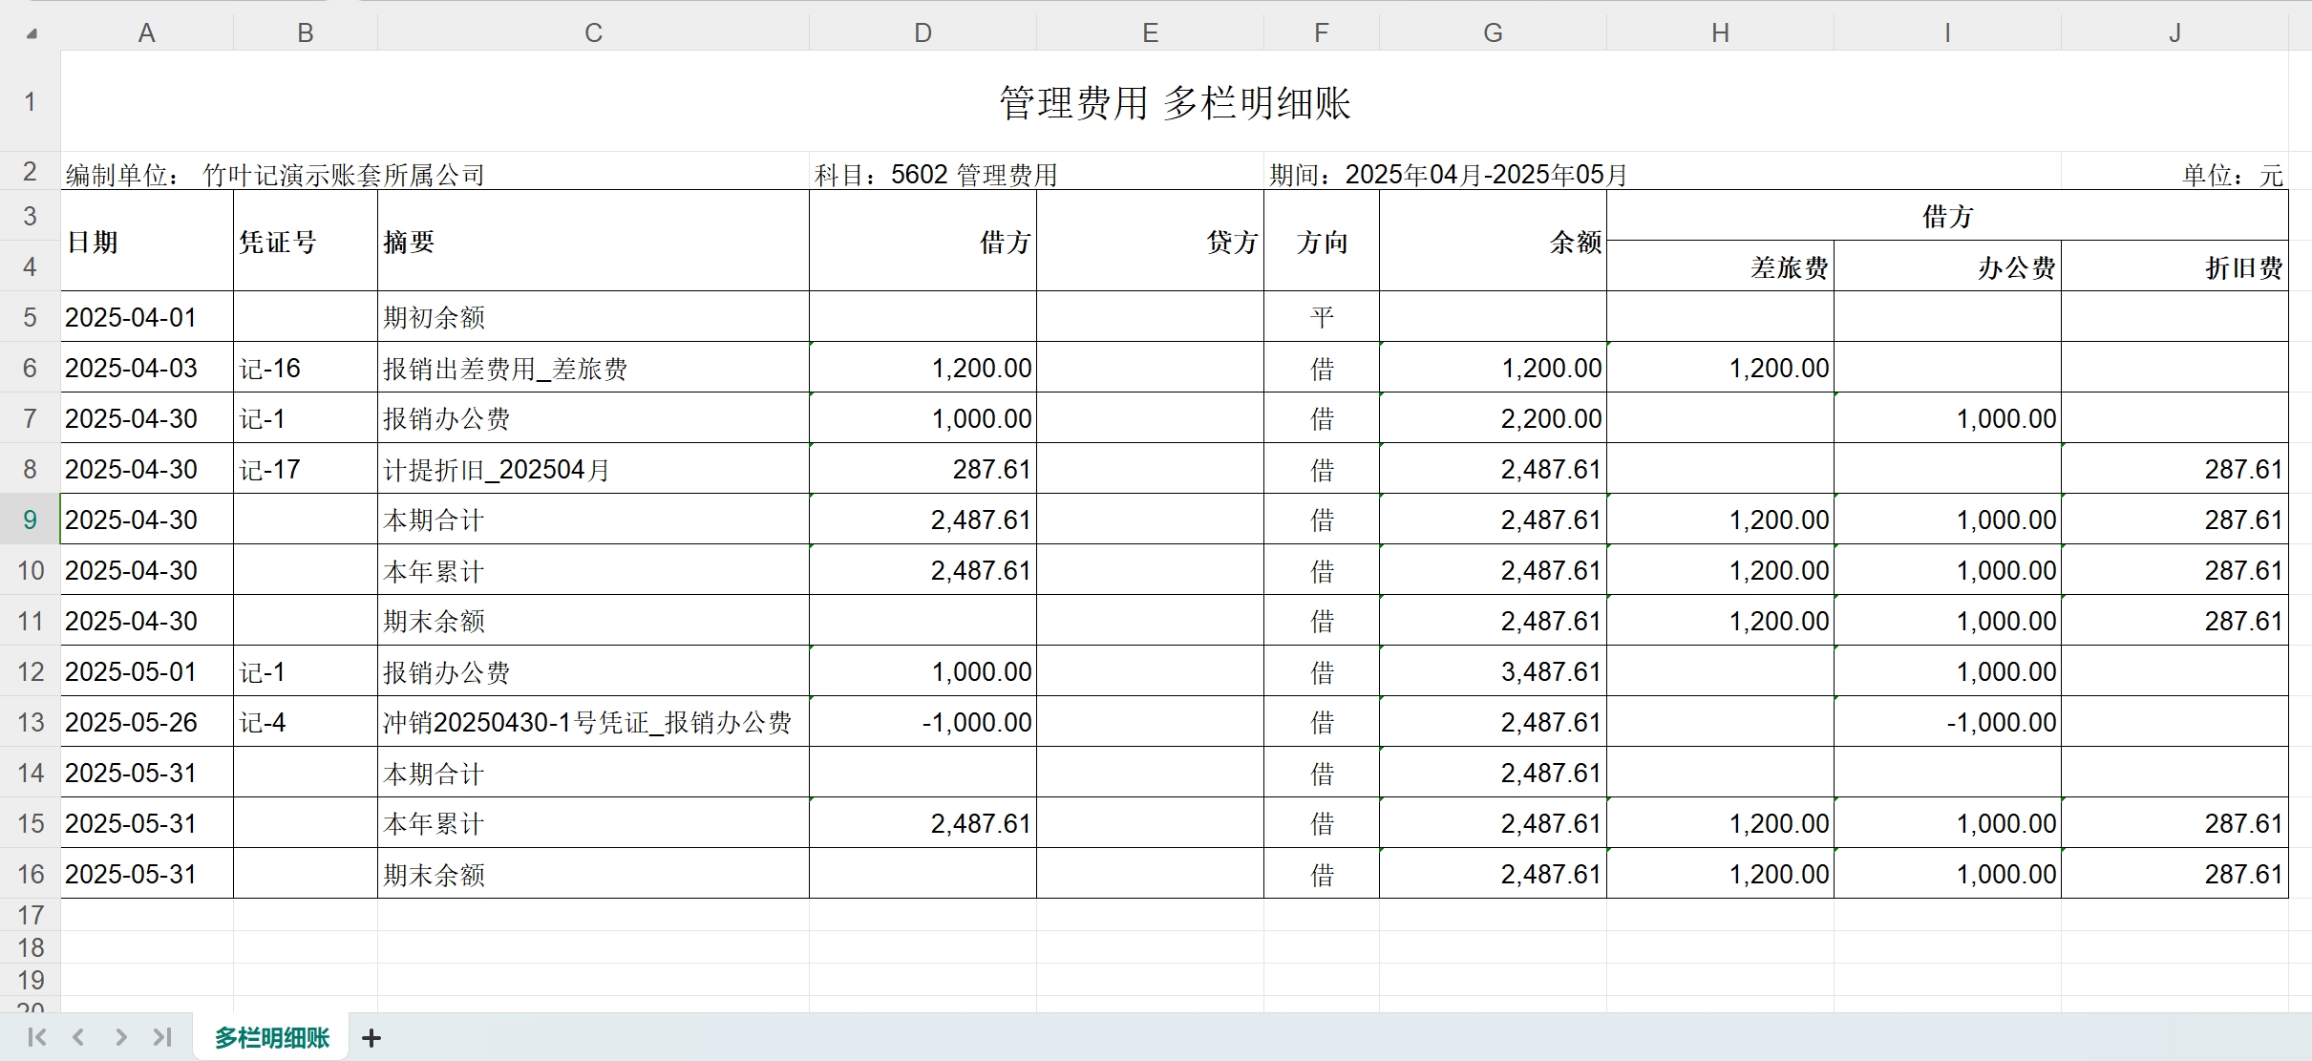Add a new sheet with plus icon
Viewport: 2312px width, 1061px height.
point(371,1038)
